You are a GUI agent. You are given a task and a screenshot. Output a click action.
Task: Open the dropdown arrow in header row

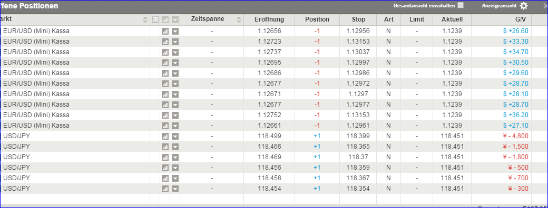[x=175, y=20]
